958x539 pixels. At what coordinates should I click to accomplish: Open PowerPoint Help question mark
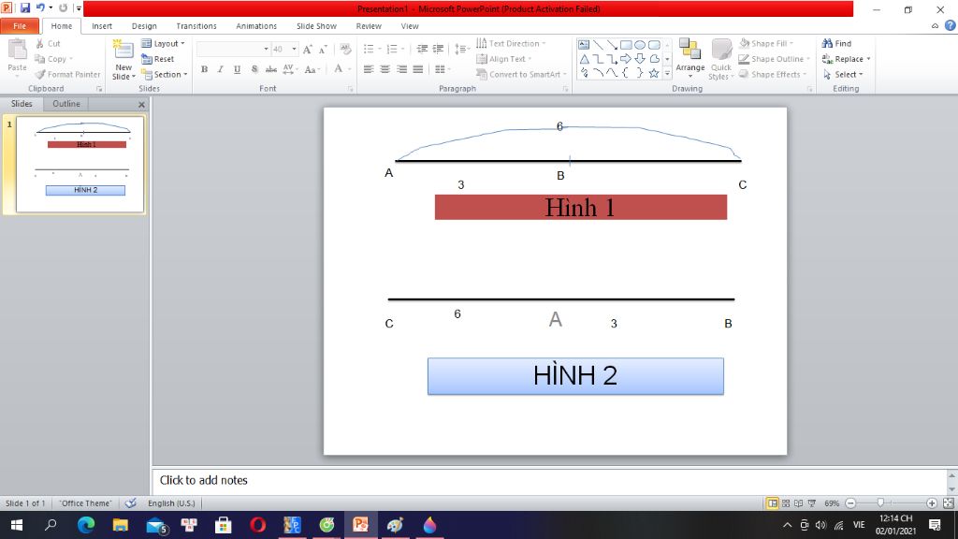pyautogui.click(x=951, y=25)
